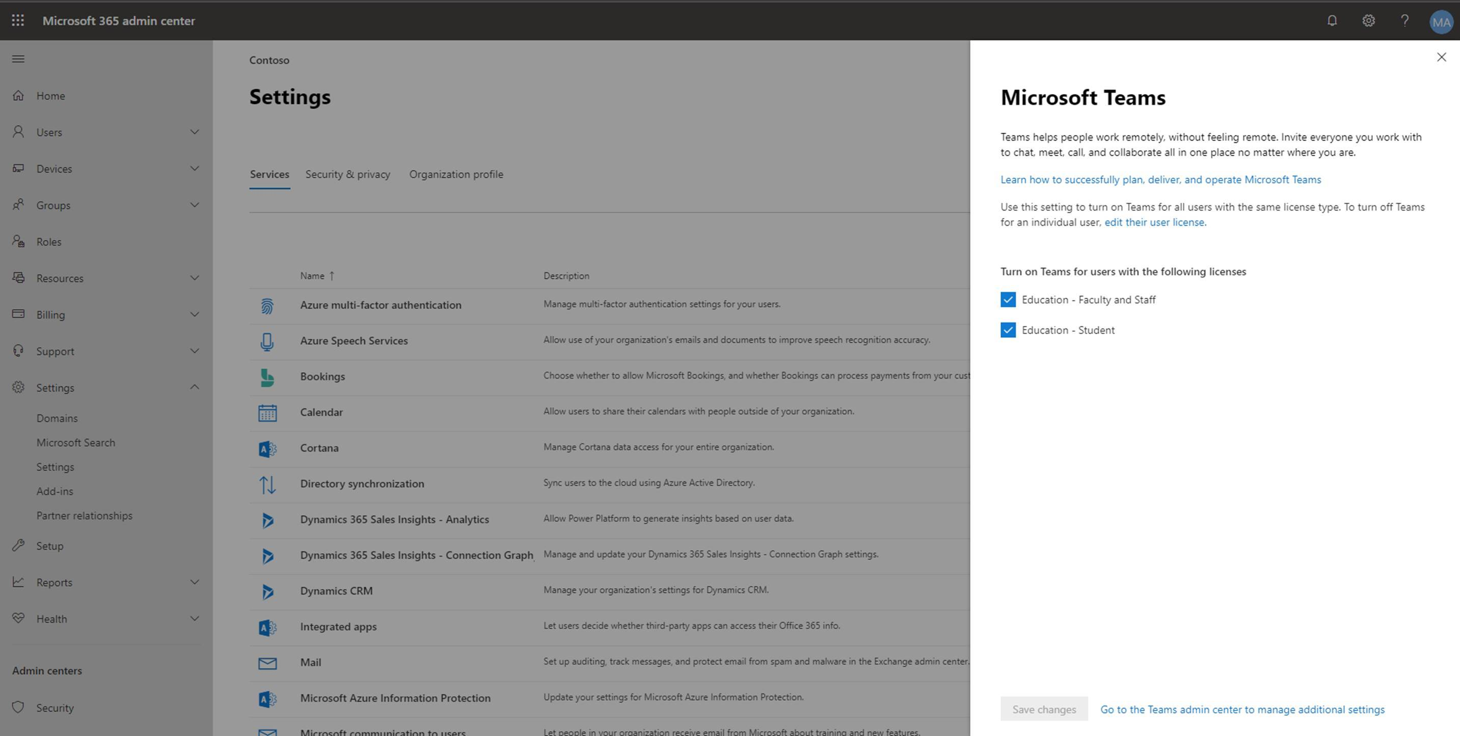Click the Integrated apps icon
Viewport: 1460px width, 736px height.
pyautogui.click(x=267, y=626)
